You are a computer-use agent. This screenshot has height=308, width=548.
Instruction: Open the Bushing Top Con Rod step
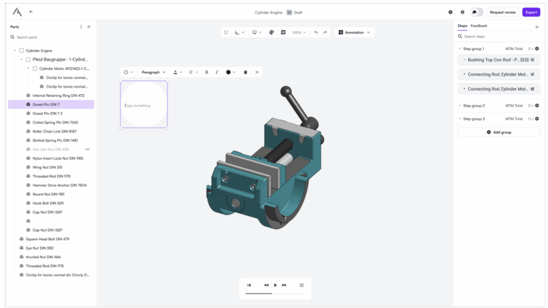click(x=499, y=60)
